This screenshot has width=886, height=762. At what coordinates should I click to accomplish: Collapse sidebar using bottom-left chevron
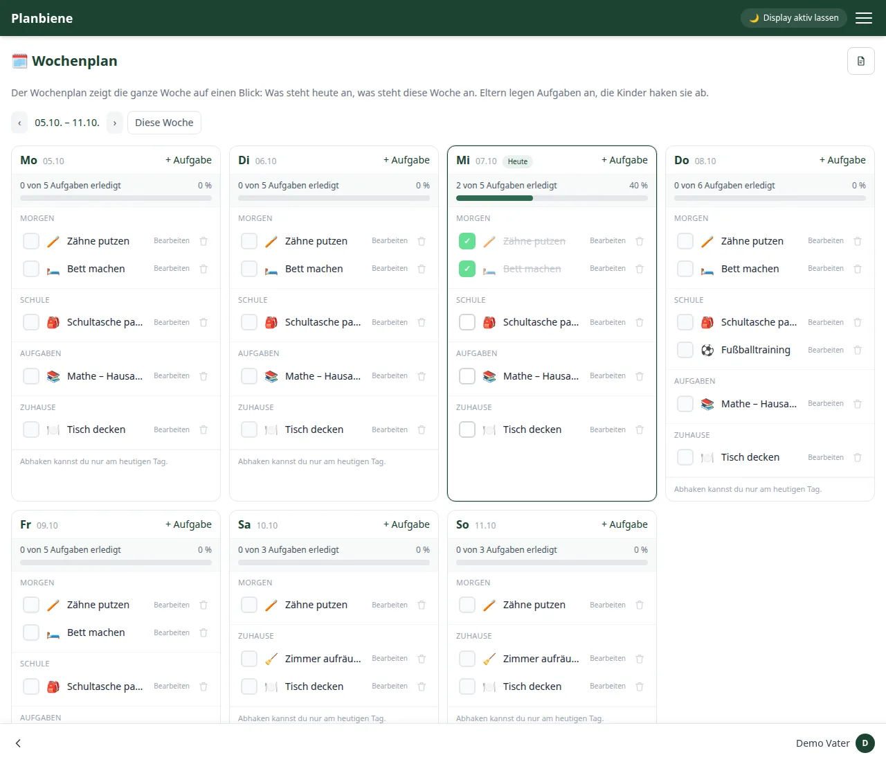point(18,743)
